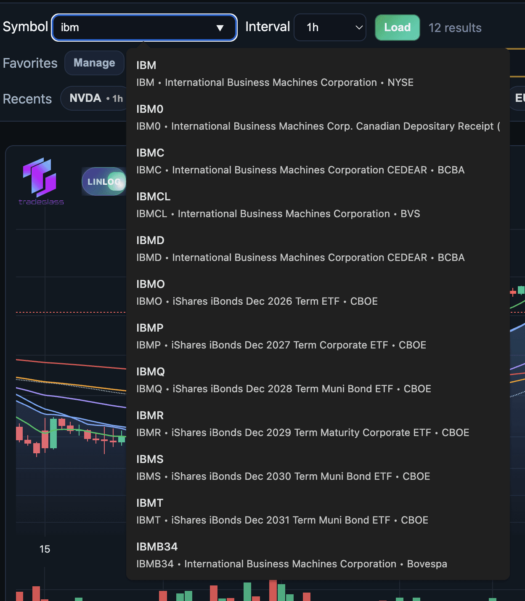Choose IBMR iBonds Dec 2029 Maturity ETF

318,424
